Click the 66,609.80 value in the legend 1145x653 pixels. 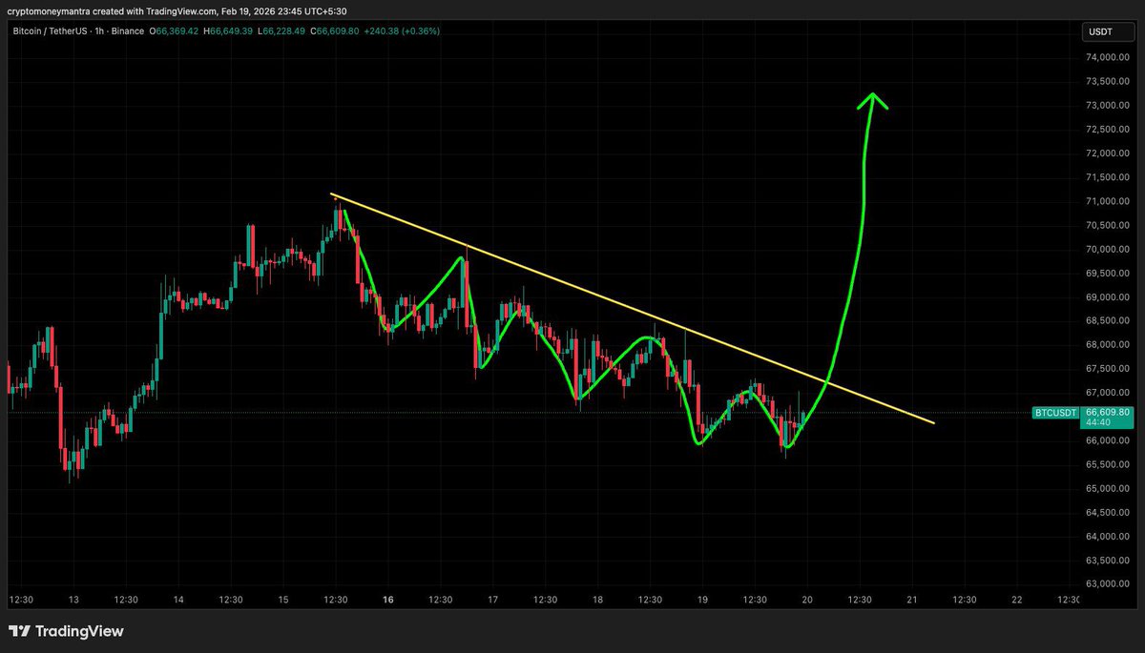point(1107,411)
